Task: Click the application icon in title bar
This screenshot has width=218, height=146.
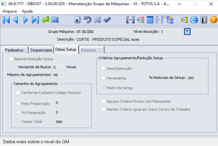Action: pyautogui.click(x=3, y=3)
